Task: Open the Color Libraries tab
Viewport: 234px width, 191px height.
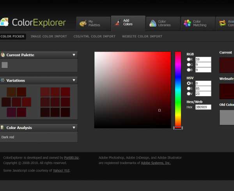Action: tap(163, 23)
